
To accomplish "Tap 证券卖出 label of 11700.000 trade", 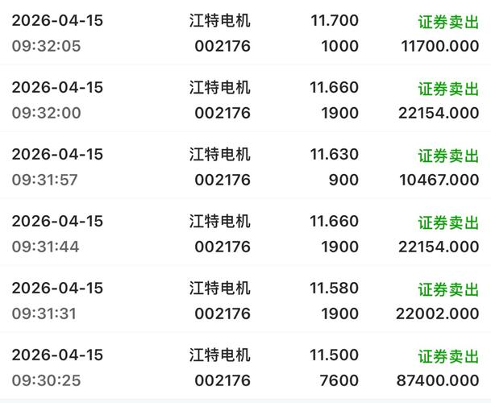I will coord(448,22).
